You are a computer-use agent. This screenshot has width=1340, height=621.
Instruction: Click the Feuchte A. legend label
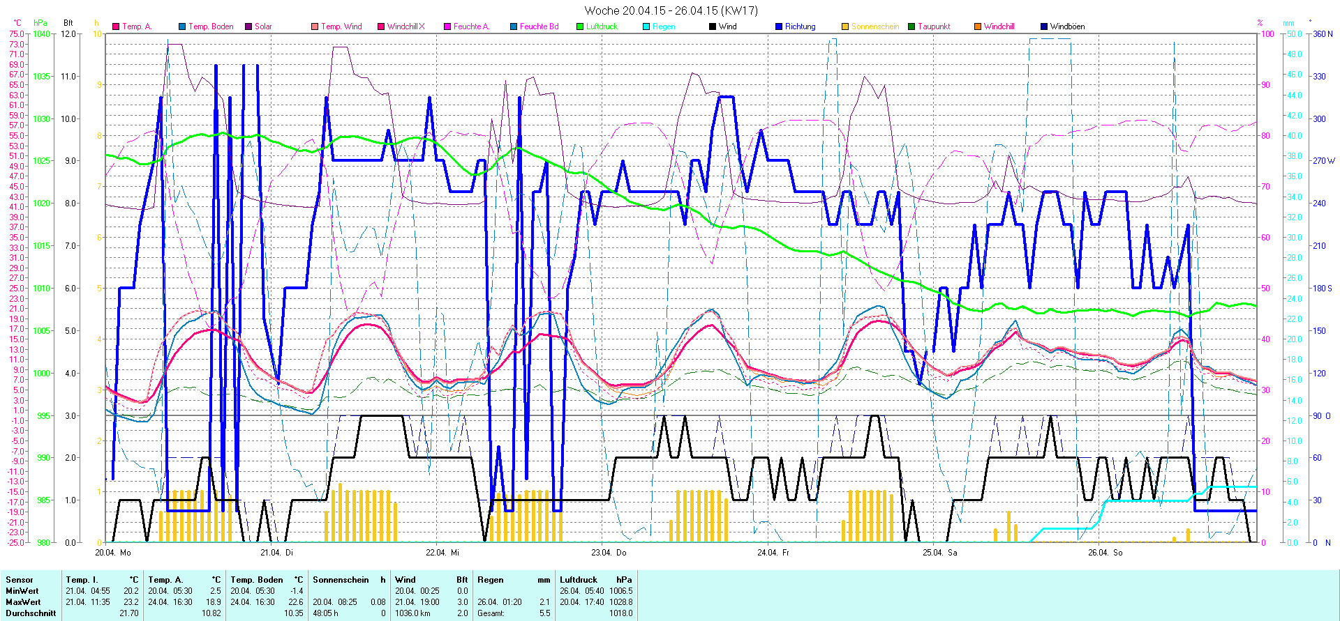point(471,26)
